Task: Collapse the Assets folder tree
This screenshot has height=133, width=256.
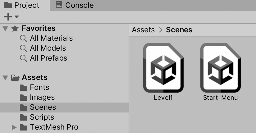Action: coord(5,77)
